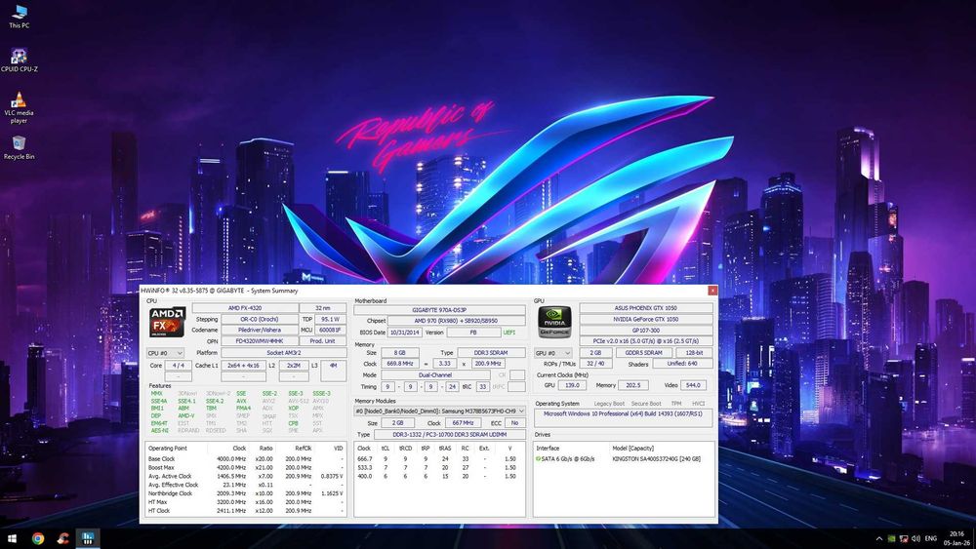Click the NVIDIA GeForce GTX 1050 field
The width and height of the screenshot is (976, 549).
point(646,319)
